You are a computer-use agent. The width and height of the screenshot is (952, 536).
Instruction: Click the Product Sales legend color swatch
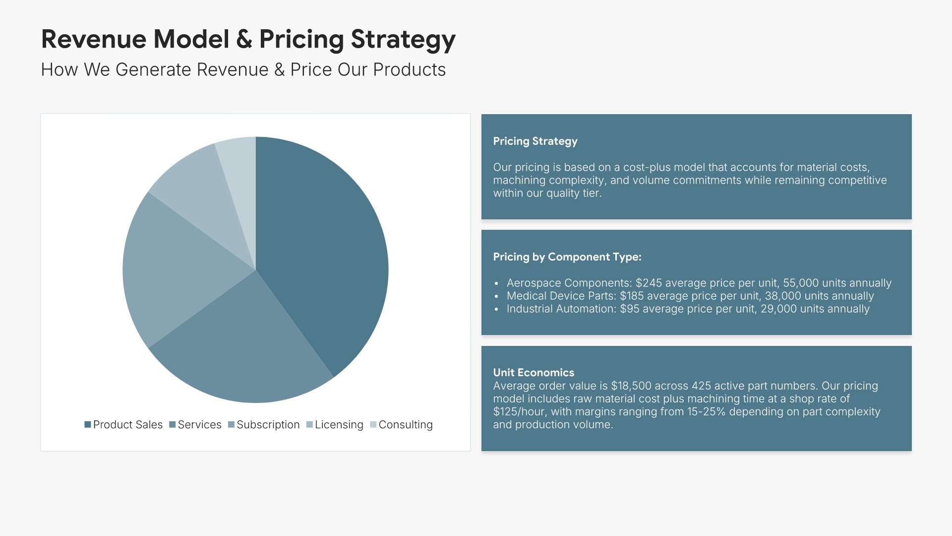click(88, 425)
